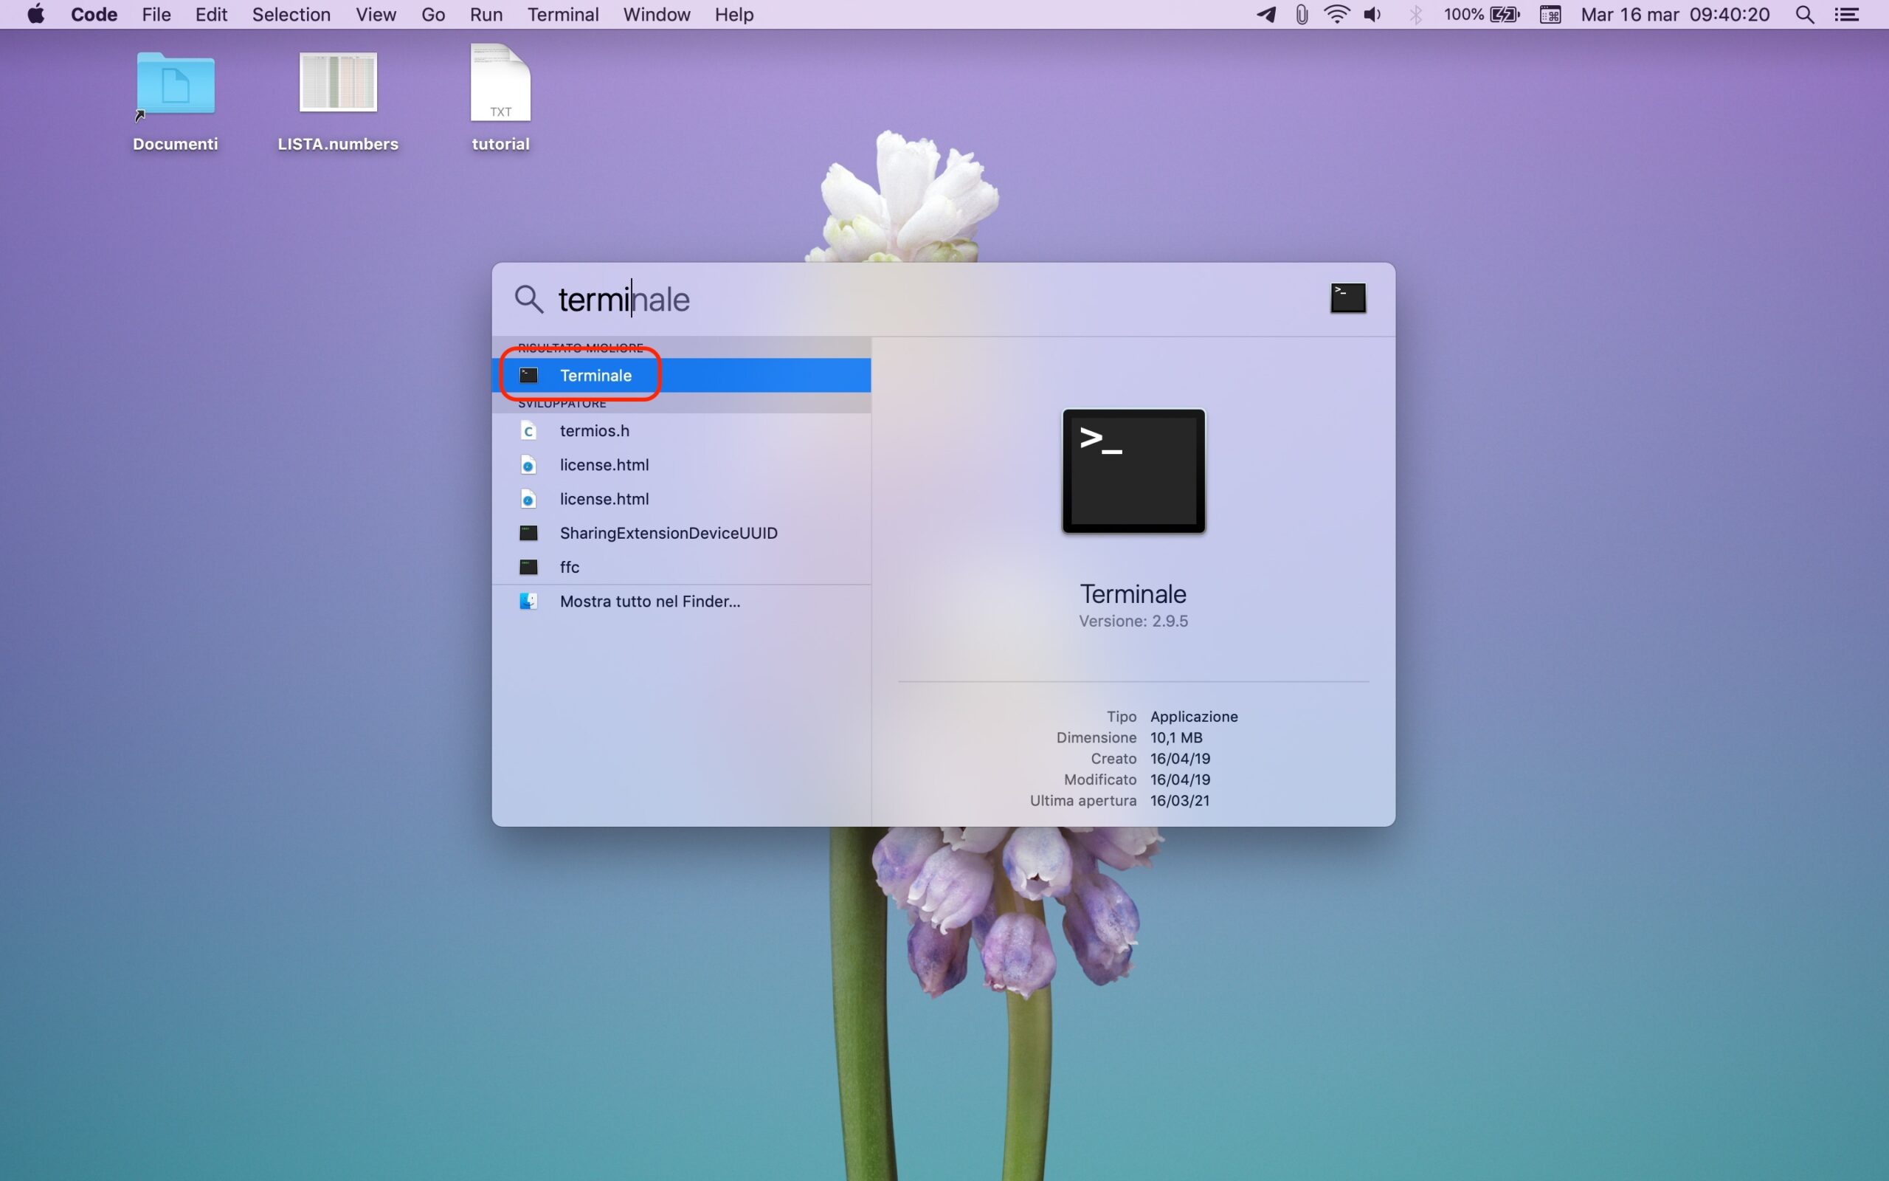
Task: Click the Spotlight magnifier in menu bar
Action: pos(1804,15)
